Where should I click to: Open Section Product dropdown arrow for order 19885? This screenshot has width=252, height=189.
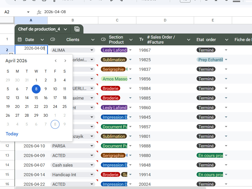130,98
